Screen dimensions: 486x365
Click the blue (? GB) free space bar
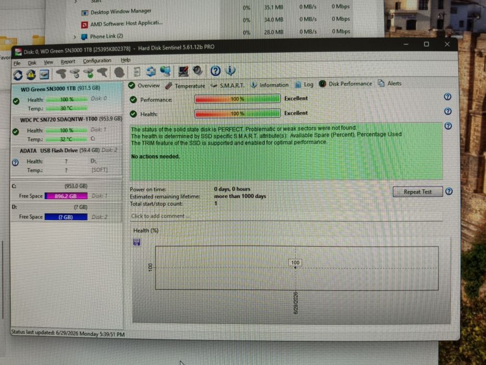(x=66, y=216)
